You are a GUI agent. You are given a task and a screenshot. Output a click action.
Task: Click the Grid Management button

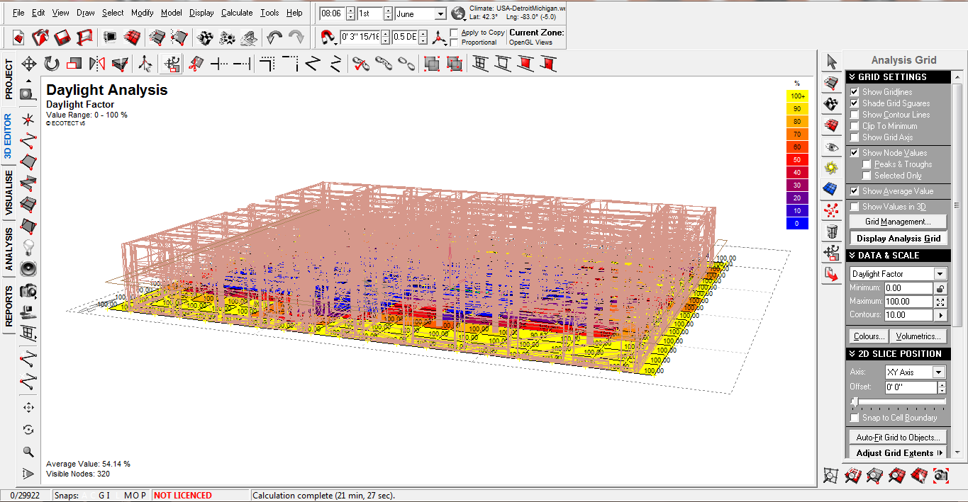click(x=897, y=222)
